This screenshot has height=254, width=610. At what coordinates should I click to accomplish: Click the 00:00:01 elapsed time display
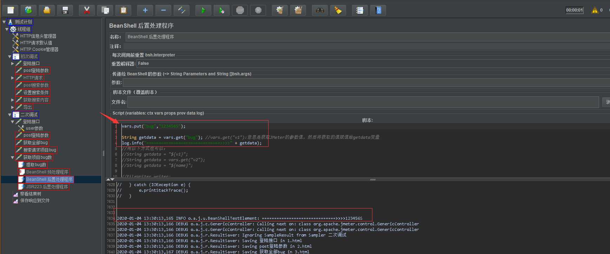(x=575, y=10)
